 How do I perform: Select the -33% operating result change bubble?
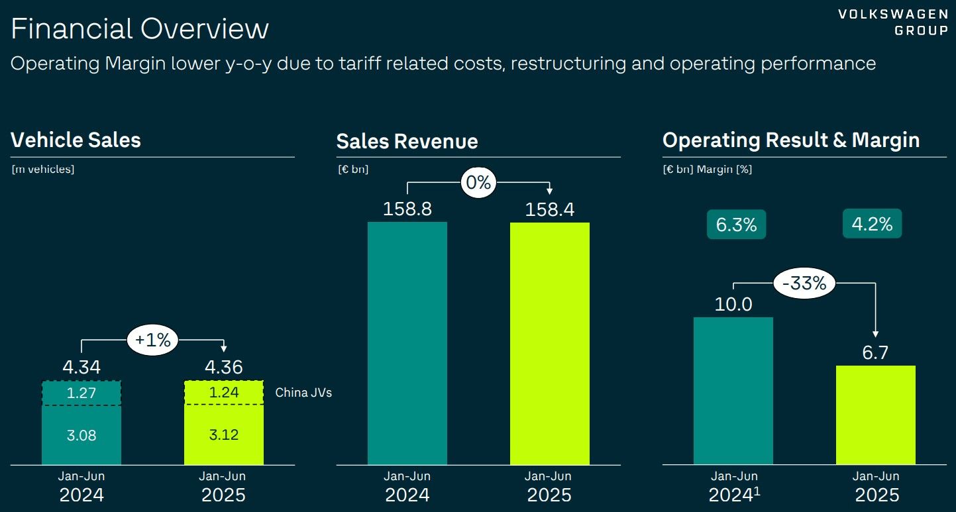click(804, 283)
